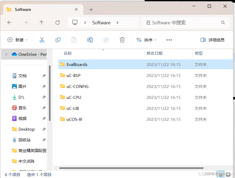
Task: Unpin 文档 using its pin icon
Action: point(44,76)
